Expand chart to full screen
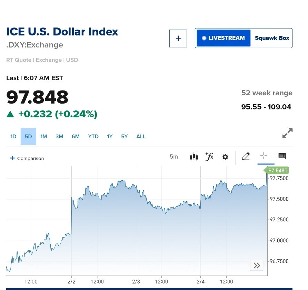The image size is (308, 290). click(287, 133)
